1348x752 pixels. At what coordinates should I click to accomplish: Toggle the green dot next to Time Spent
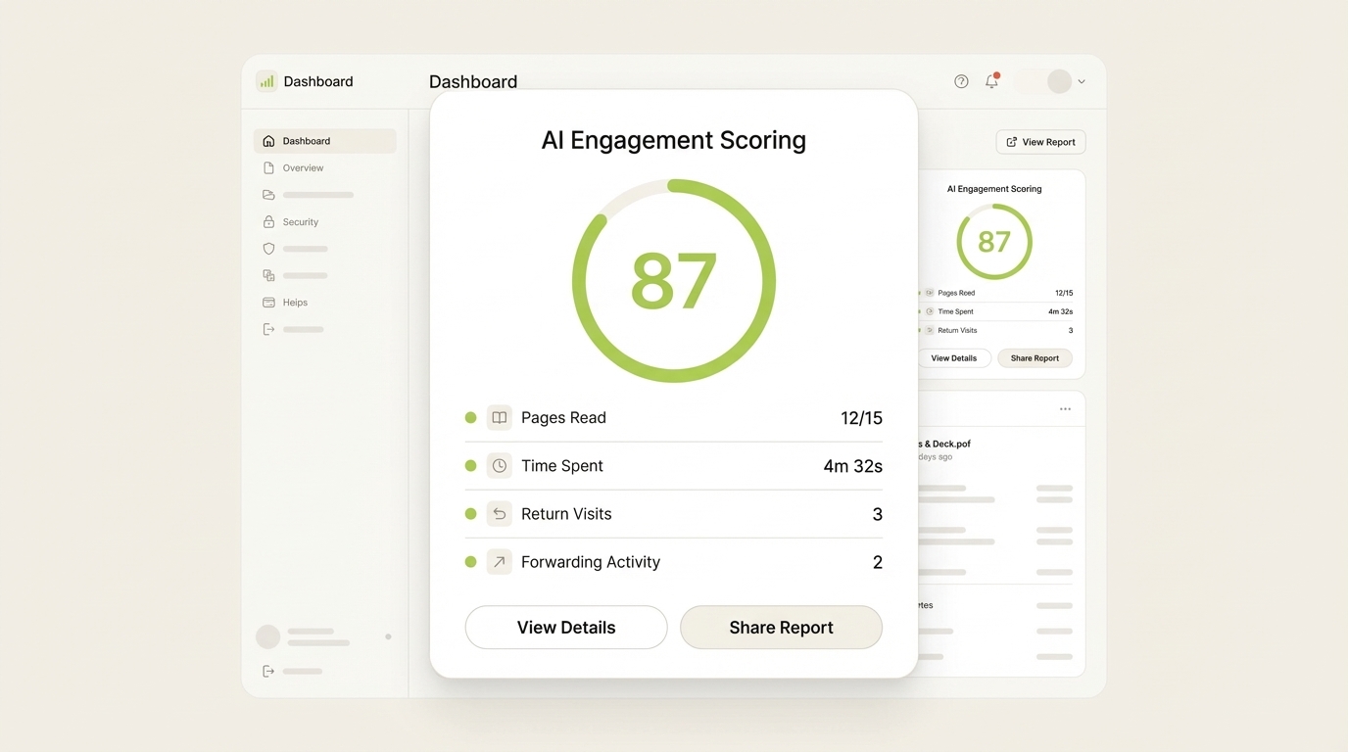470,465
